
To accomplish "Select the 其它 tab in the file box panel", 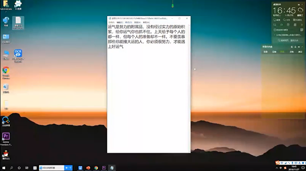I will tap(300, 52).
